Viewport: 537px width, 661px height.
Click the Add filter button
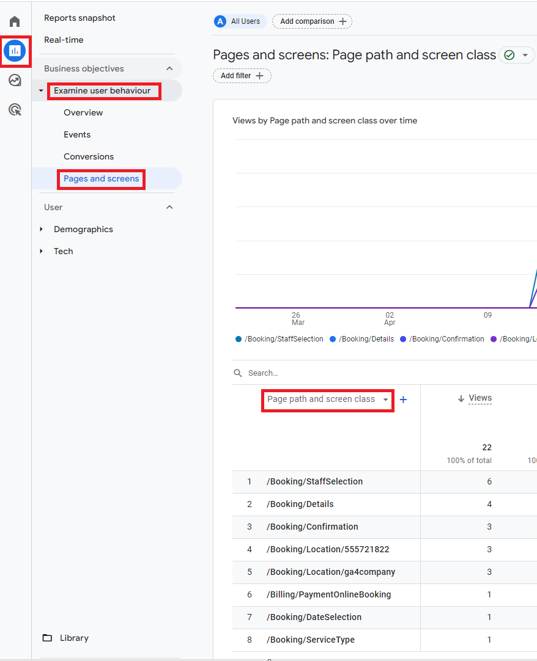click(242, 76)
